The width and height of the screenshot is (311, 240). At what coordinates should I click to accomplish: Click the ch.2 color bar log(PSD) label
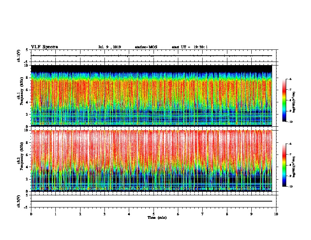tap(294, 167)
